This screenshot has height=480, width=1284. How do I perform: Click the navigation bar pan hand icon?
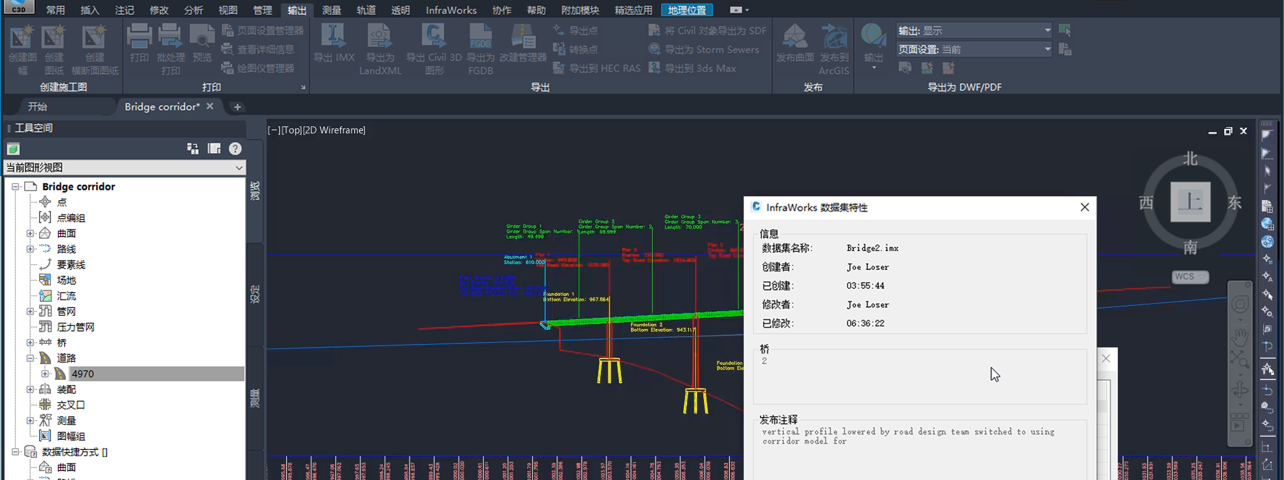[x=1239, y=337]
